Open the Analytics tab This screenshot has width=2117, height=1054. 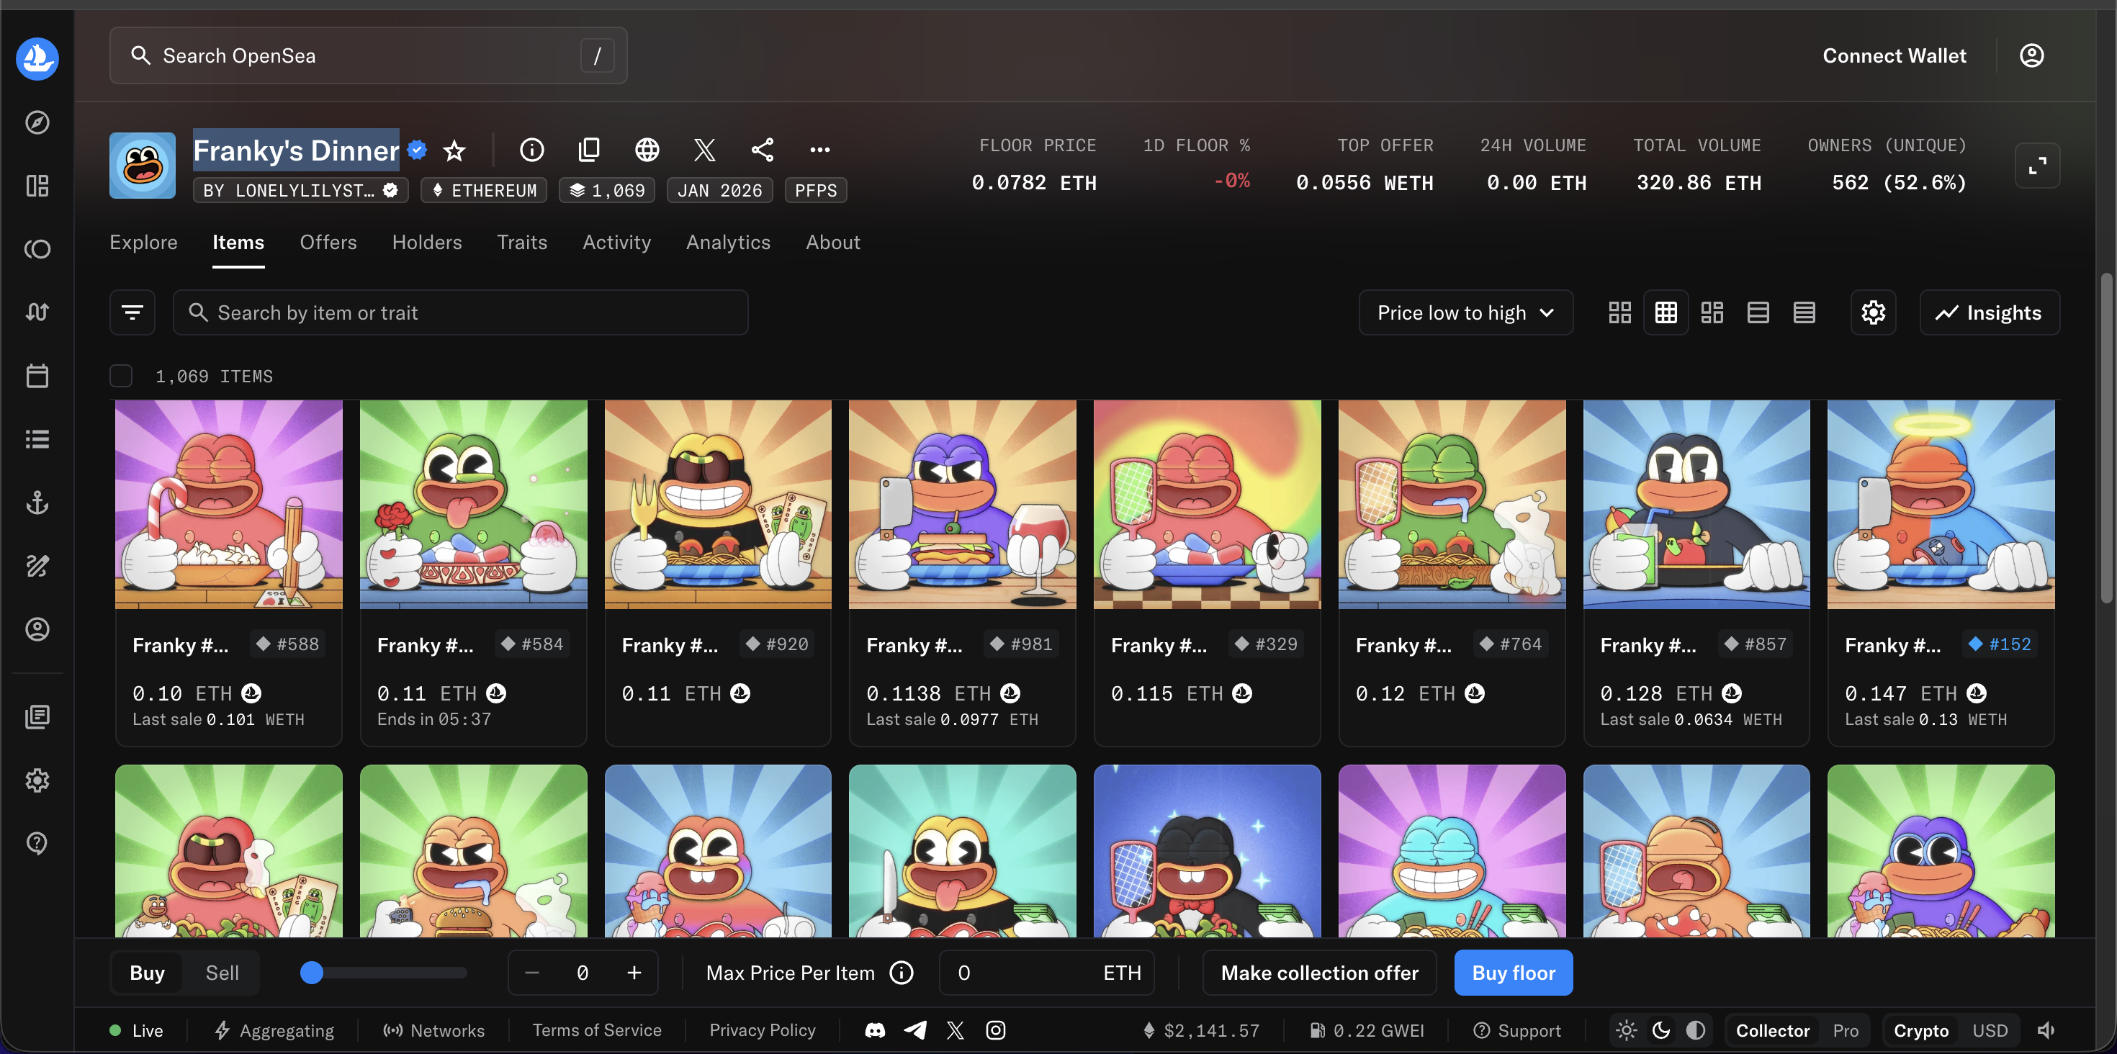729,243
